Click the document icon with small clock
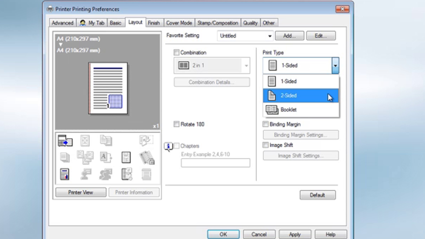Viewport: 425px width, 239px height. click(126, 174)
